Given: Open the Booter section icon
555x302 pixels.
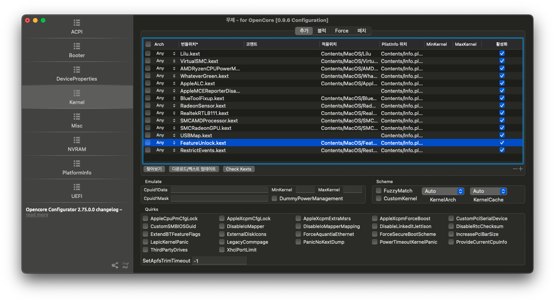Looking at the screenshot, I should point(77,46).
